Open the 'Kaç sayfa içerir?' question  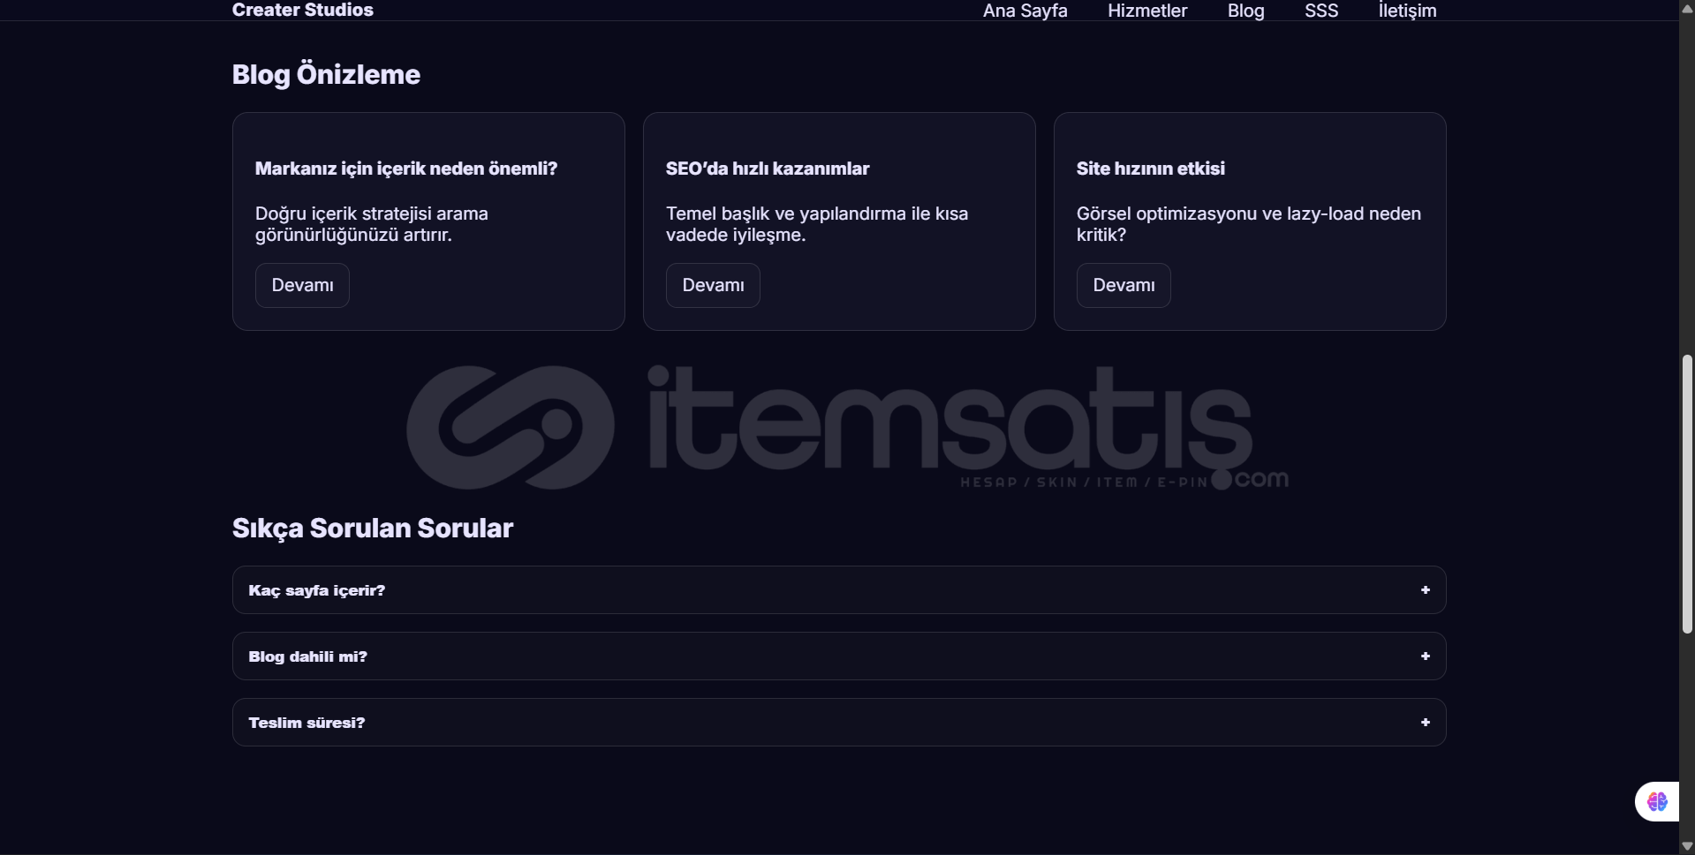(x=838, y=590)
